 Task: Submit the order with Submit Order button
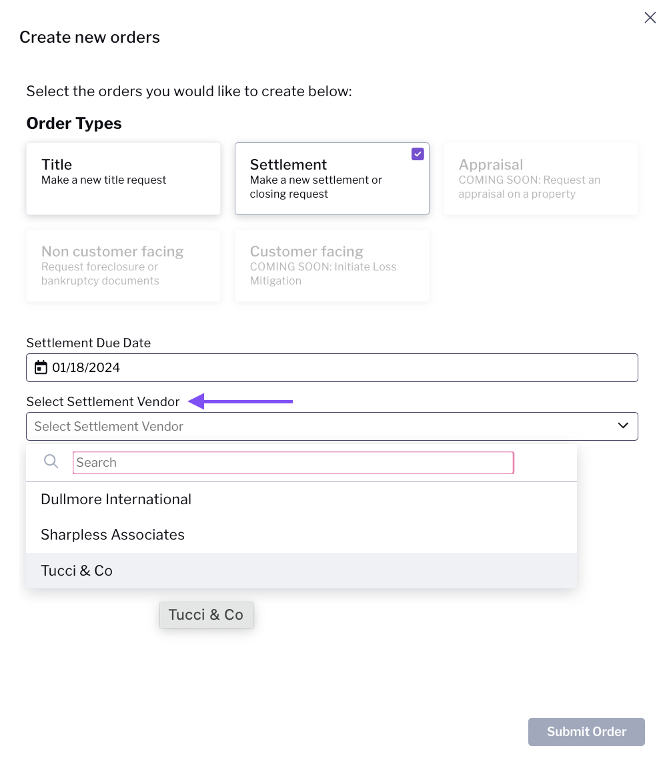(x=586, y=732)
